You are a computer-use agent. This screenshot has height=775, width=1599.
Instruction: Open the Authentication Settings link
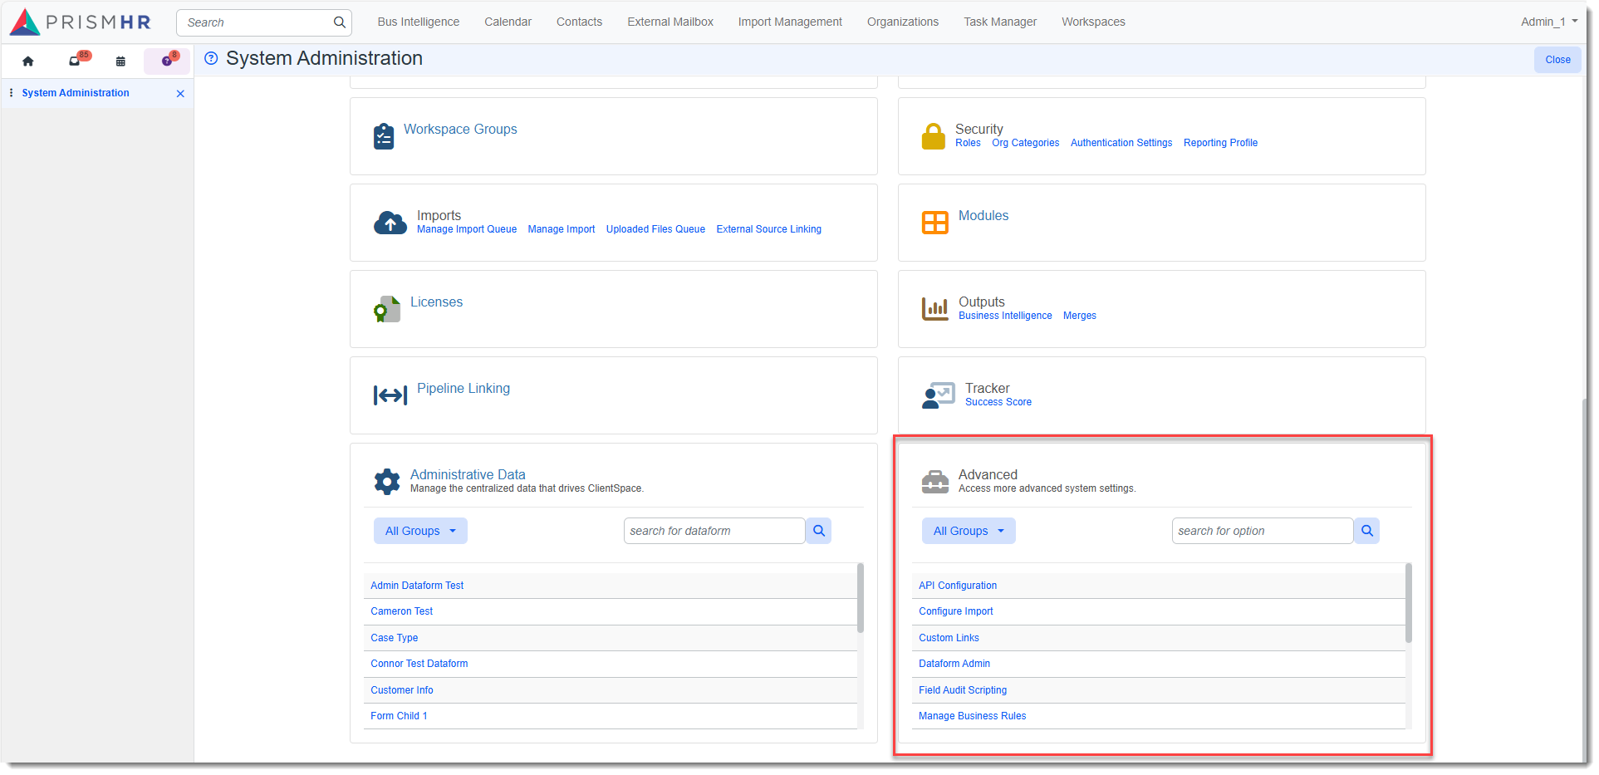tap(1121, 143)
